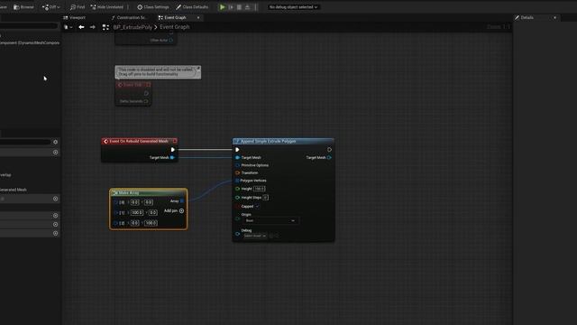Click the Other Actor output pin
Image resolution: width=577 pixels, height=325 pixels.
171,40
